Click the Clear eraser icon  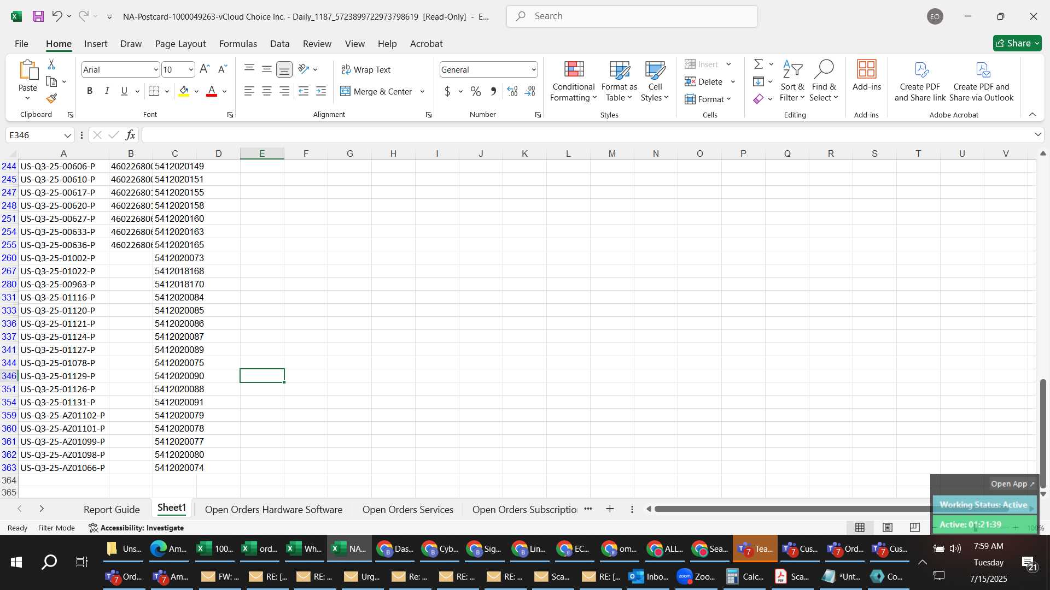click(759, 99)
